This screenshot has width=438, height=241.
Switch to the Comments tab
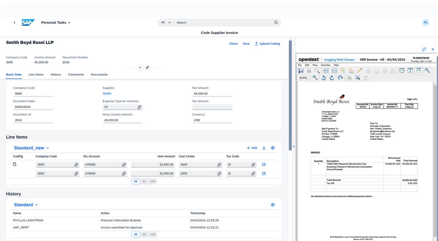click(x=76, y=75)
